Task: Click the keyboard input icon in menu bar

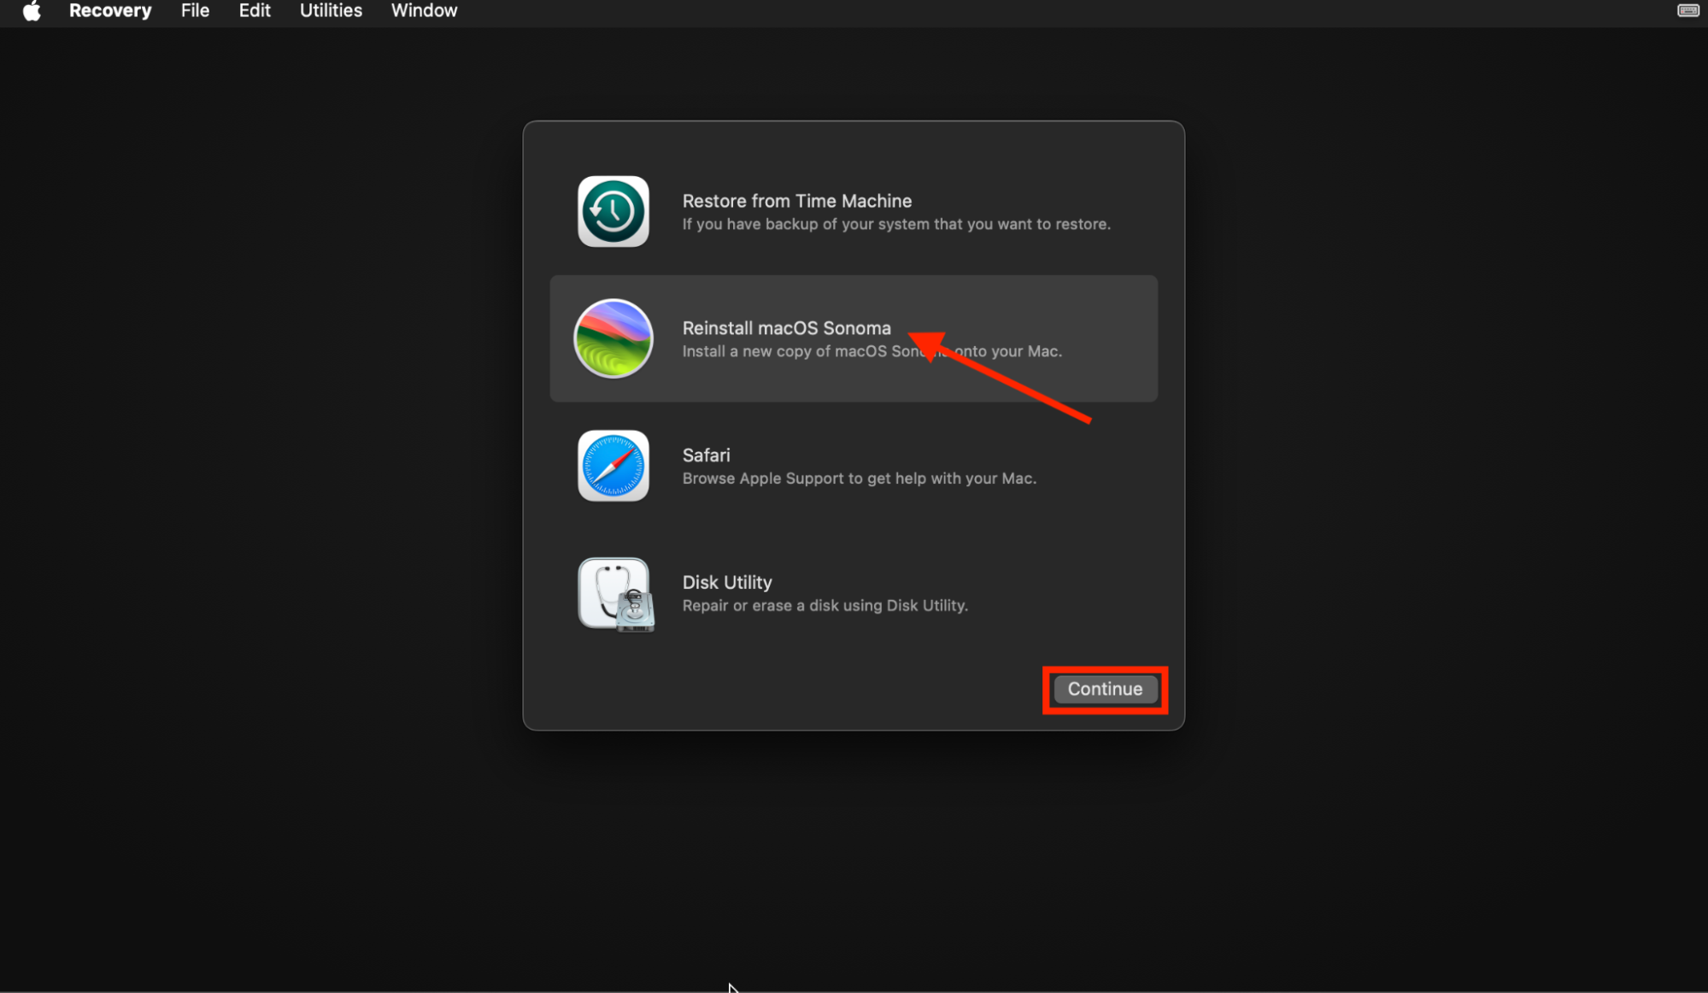Action: [1689, 11]
